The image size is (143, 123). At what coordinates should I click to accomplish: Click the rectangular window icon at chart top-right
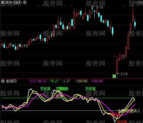pos(140,2)
